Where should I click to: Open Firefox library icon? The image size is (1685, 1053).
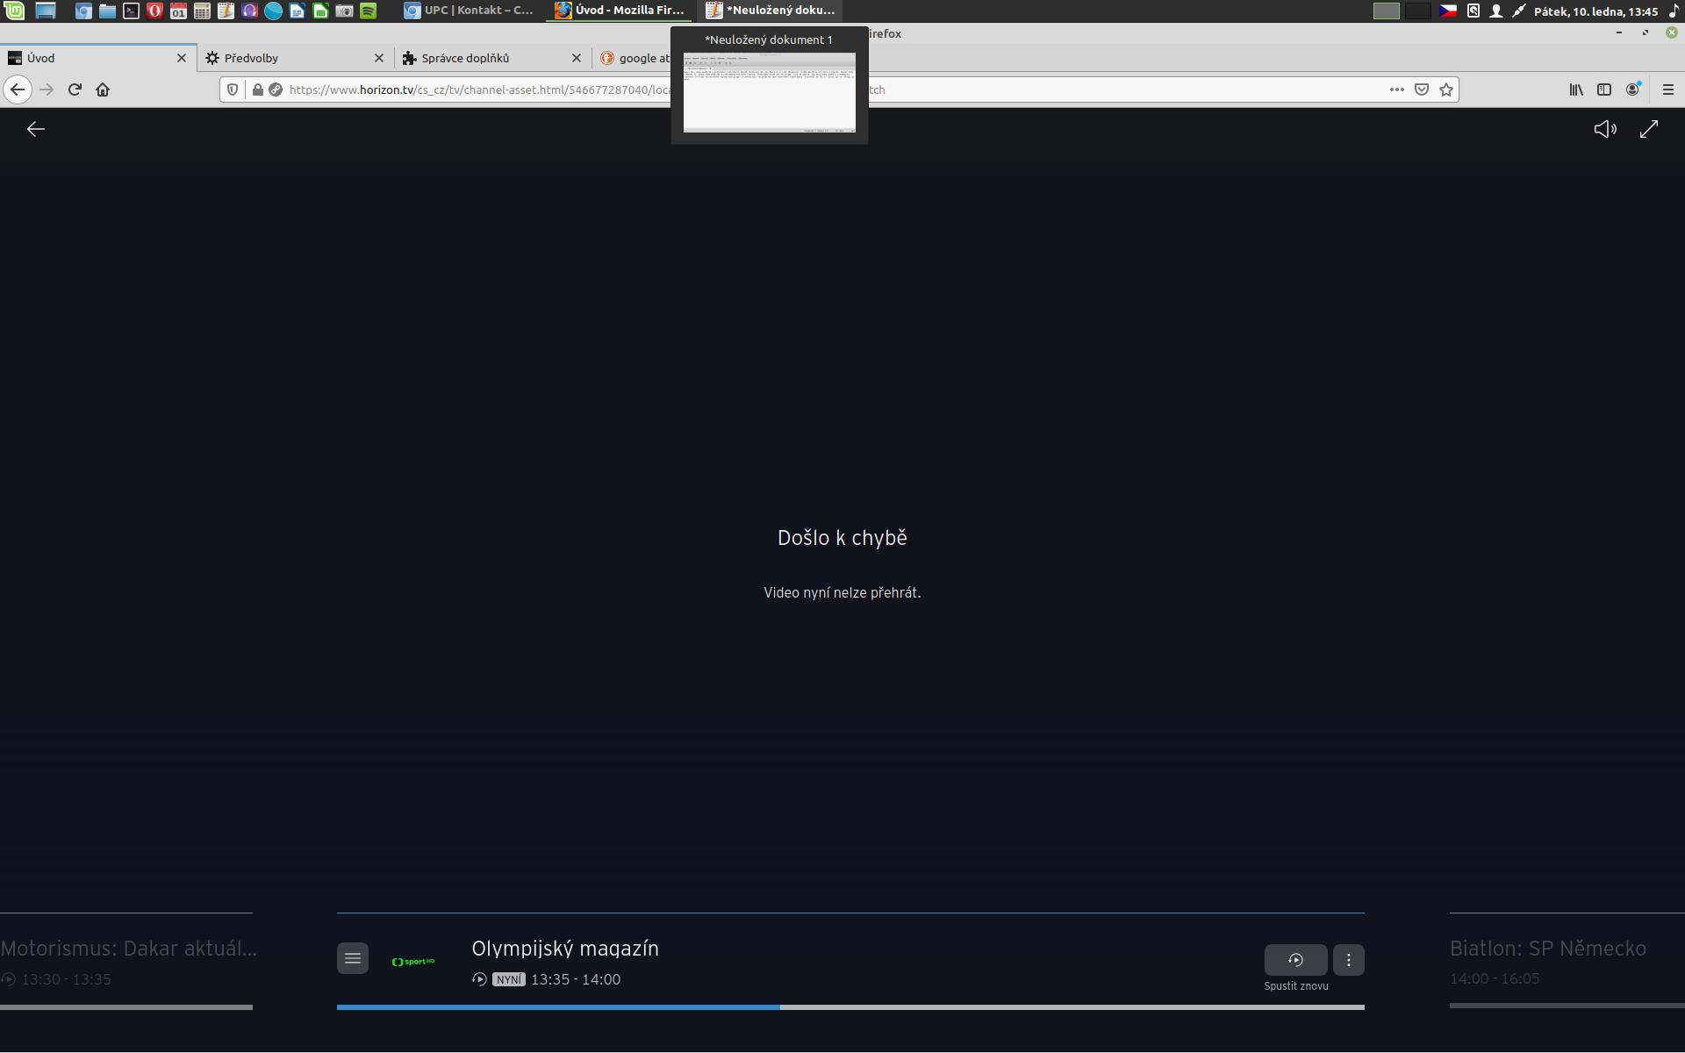1576,90
